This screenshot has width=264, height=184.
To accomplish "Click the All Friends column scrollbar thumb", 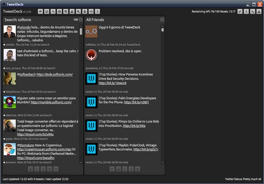I will [x=163, y=30].
